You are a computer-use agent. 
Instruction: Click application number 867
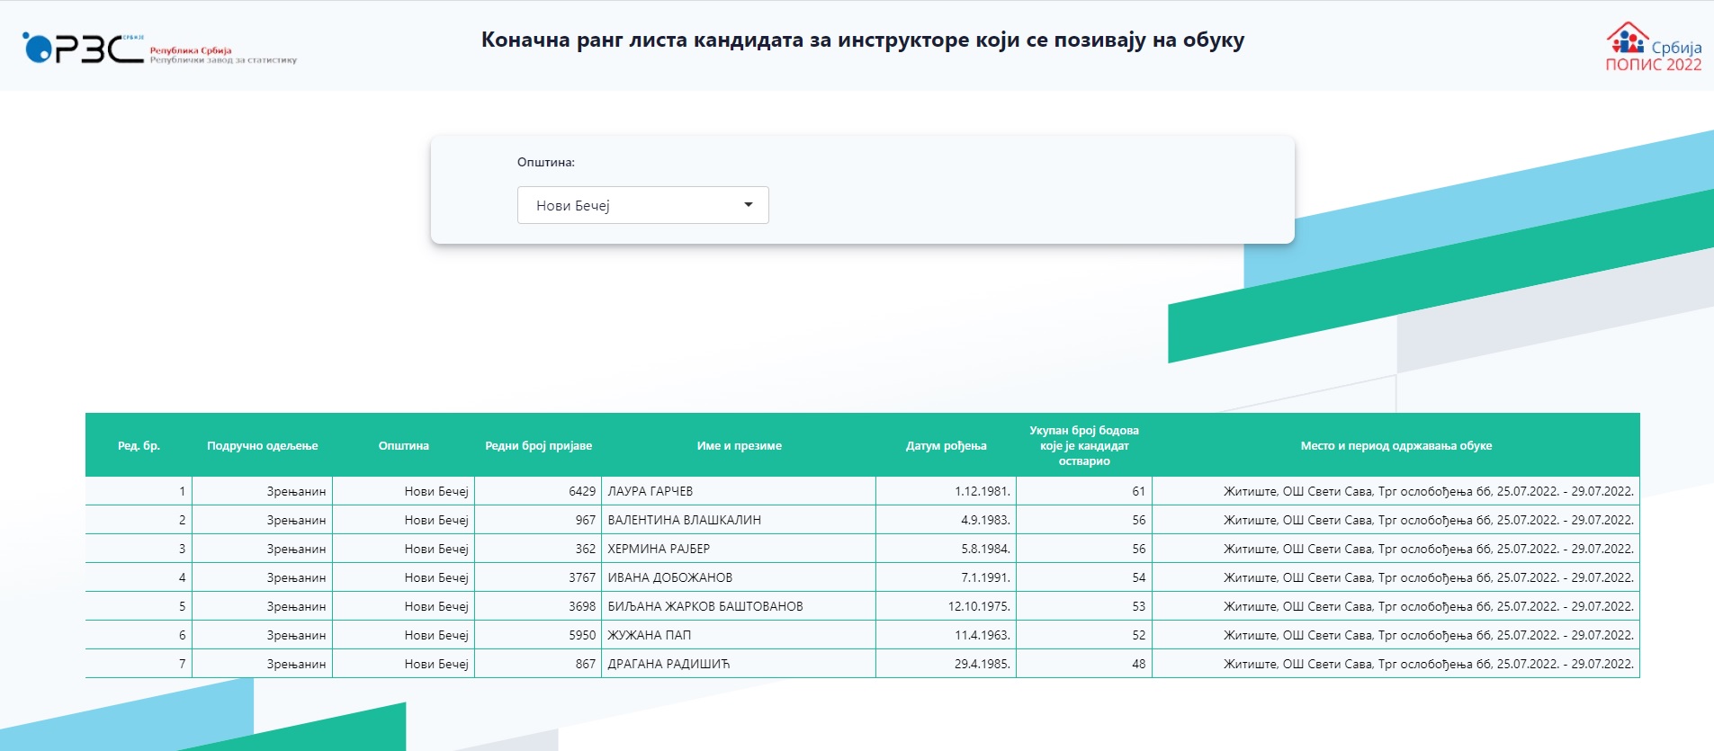click(x=586, y=664)
